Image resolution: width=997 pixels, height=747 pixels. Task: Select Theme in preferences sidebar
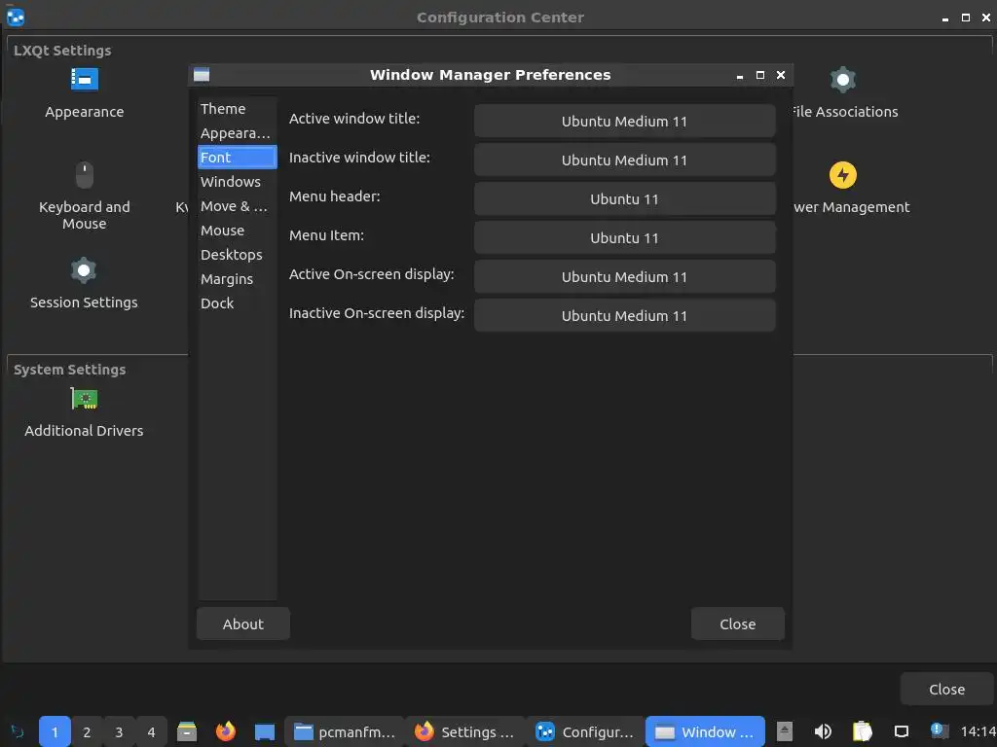tap(238, 109)
